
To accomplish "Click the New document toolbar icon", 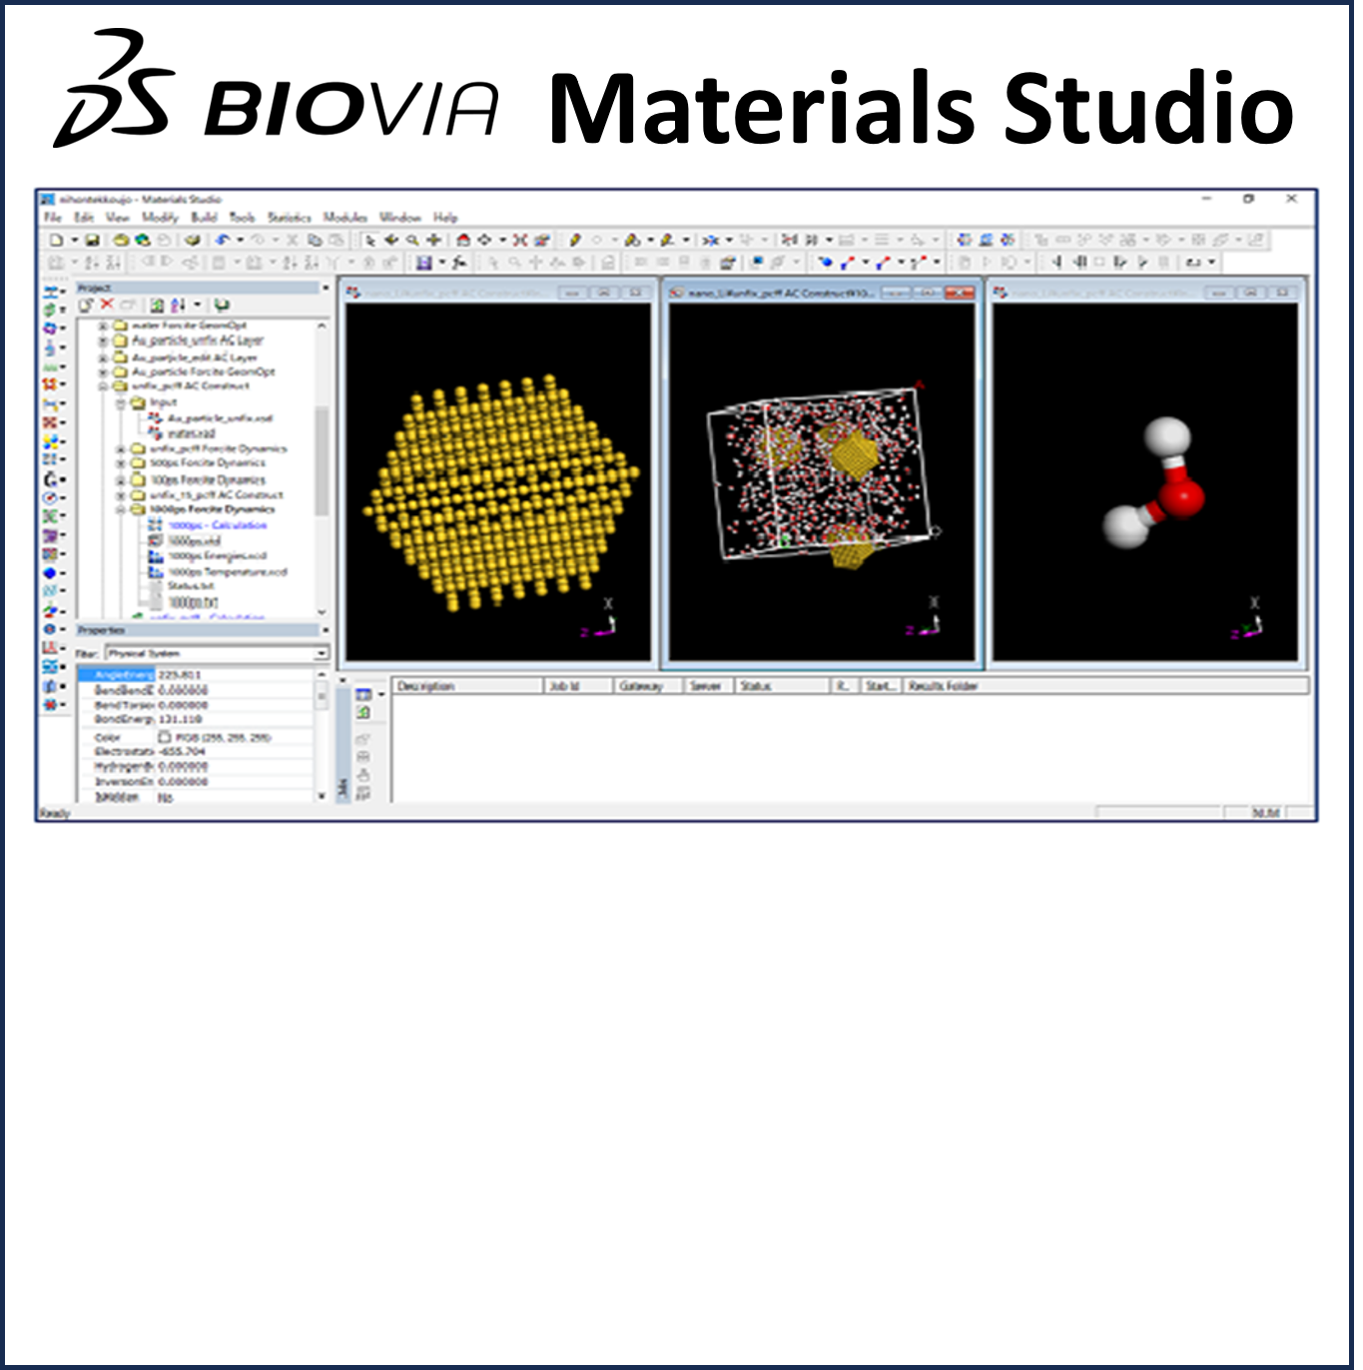I will [x=56, y=241].
